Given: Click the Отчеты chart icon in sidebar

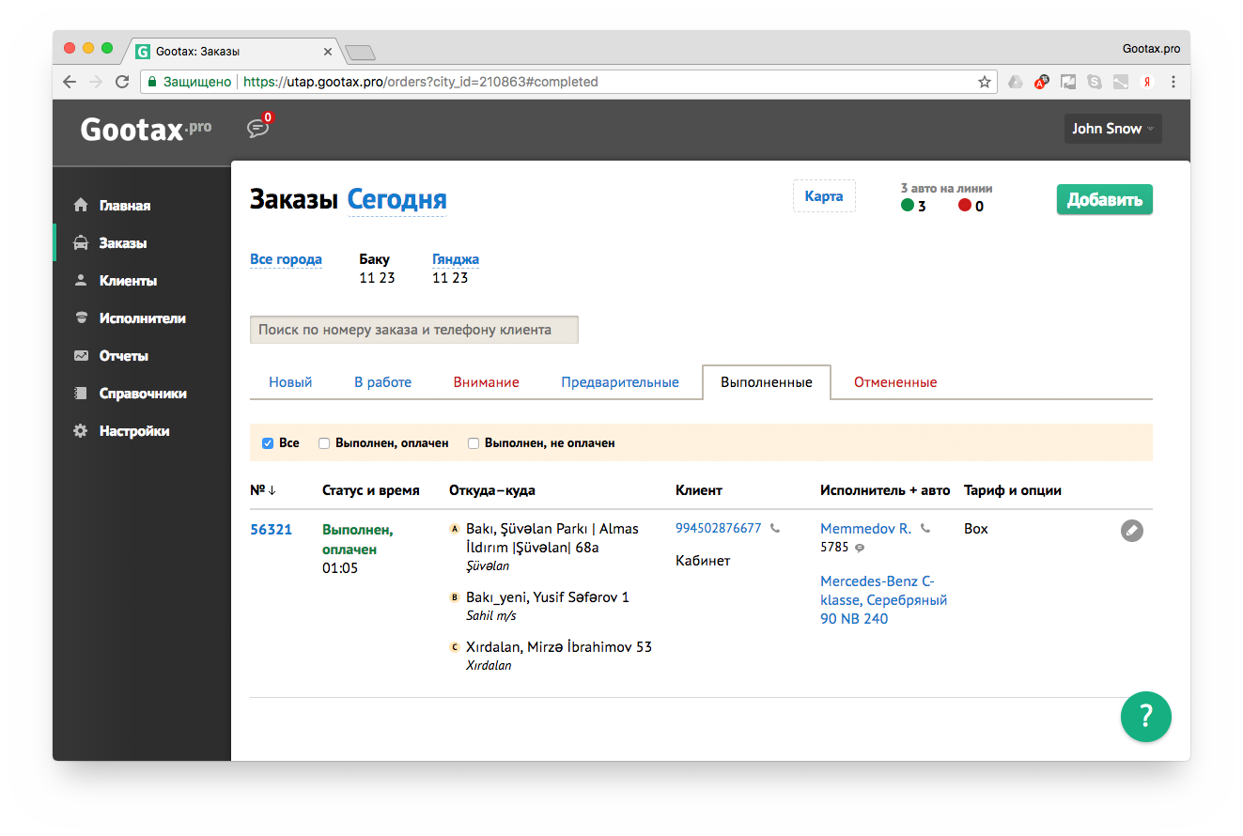Looking at the screenshot, I should [81, 356].
